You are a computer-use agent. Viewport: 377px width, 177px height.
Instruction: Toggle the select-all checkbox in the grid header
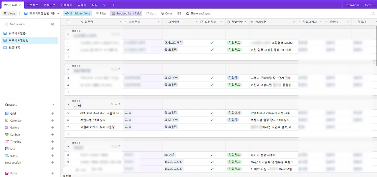67,21
